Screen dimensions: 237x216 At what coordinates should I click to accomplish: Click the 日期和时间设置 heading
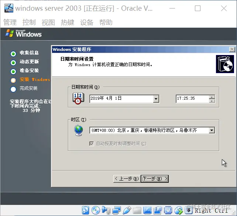click(x=77, y=59)
